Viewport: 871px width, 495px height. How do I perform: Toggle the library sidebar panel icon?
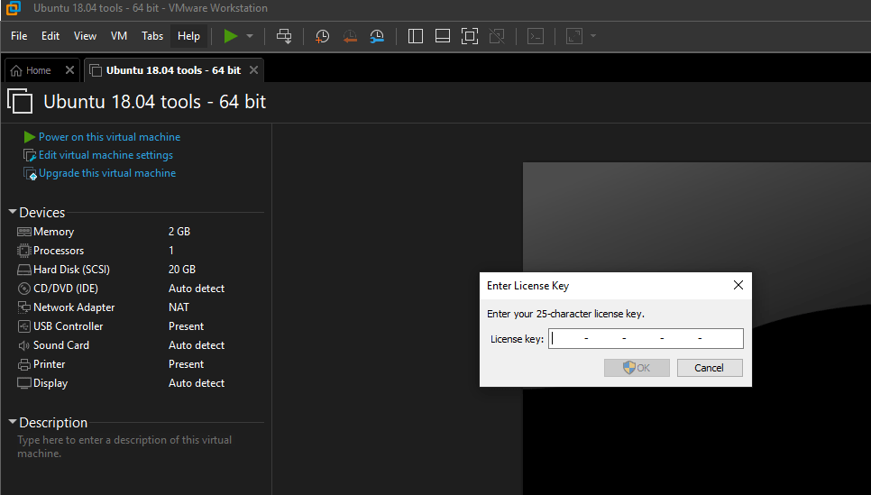pos(416,36)
